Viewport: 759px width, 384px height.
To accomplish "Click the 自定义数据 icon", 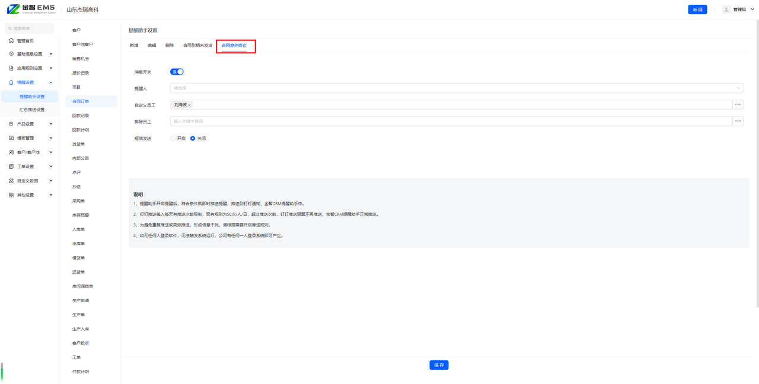I will coord(11,181).
